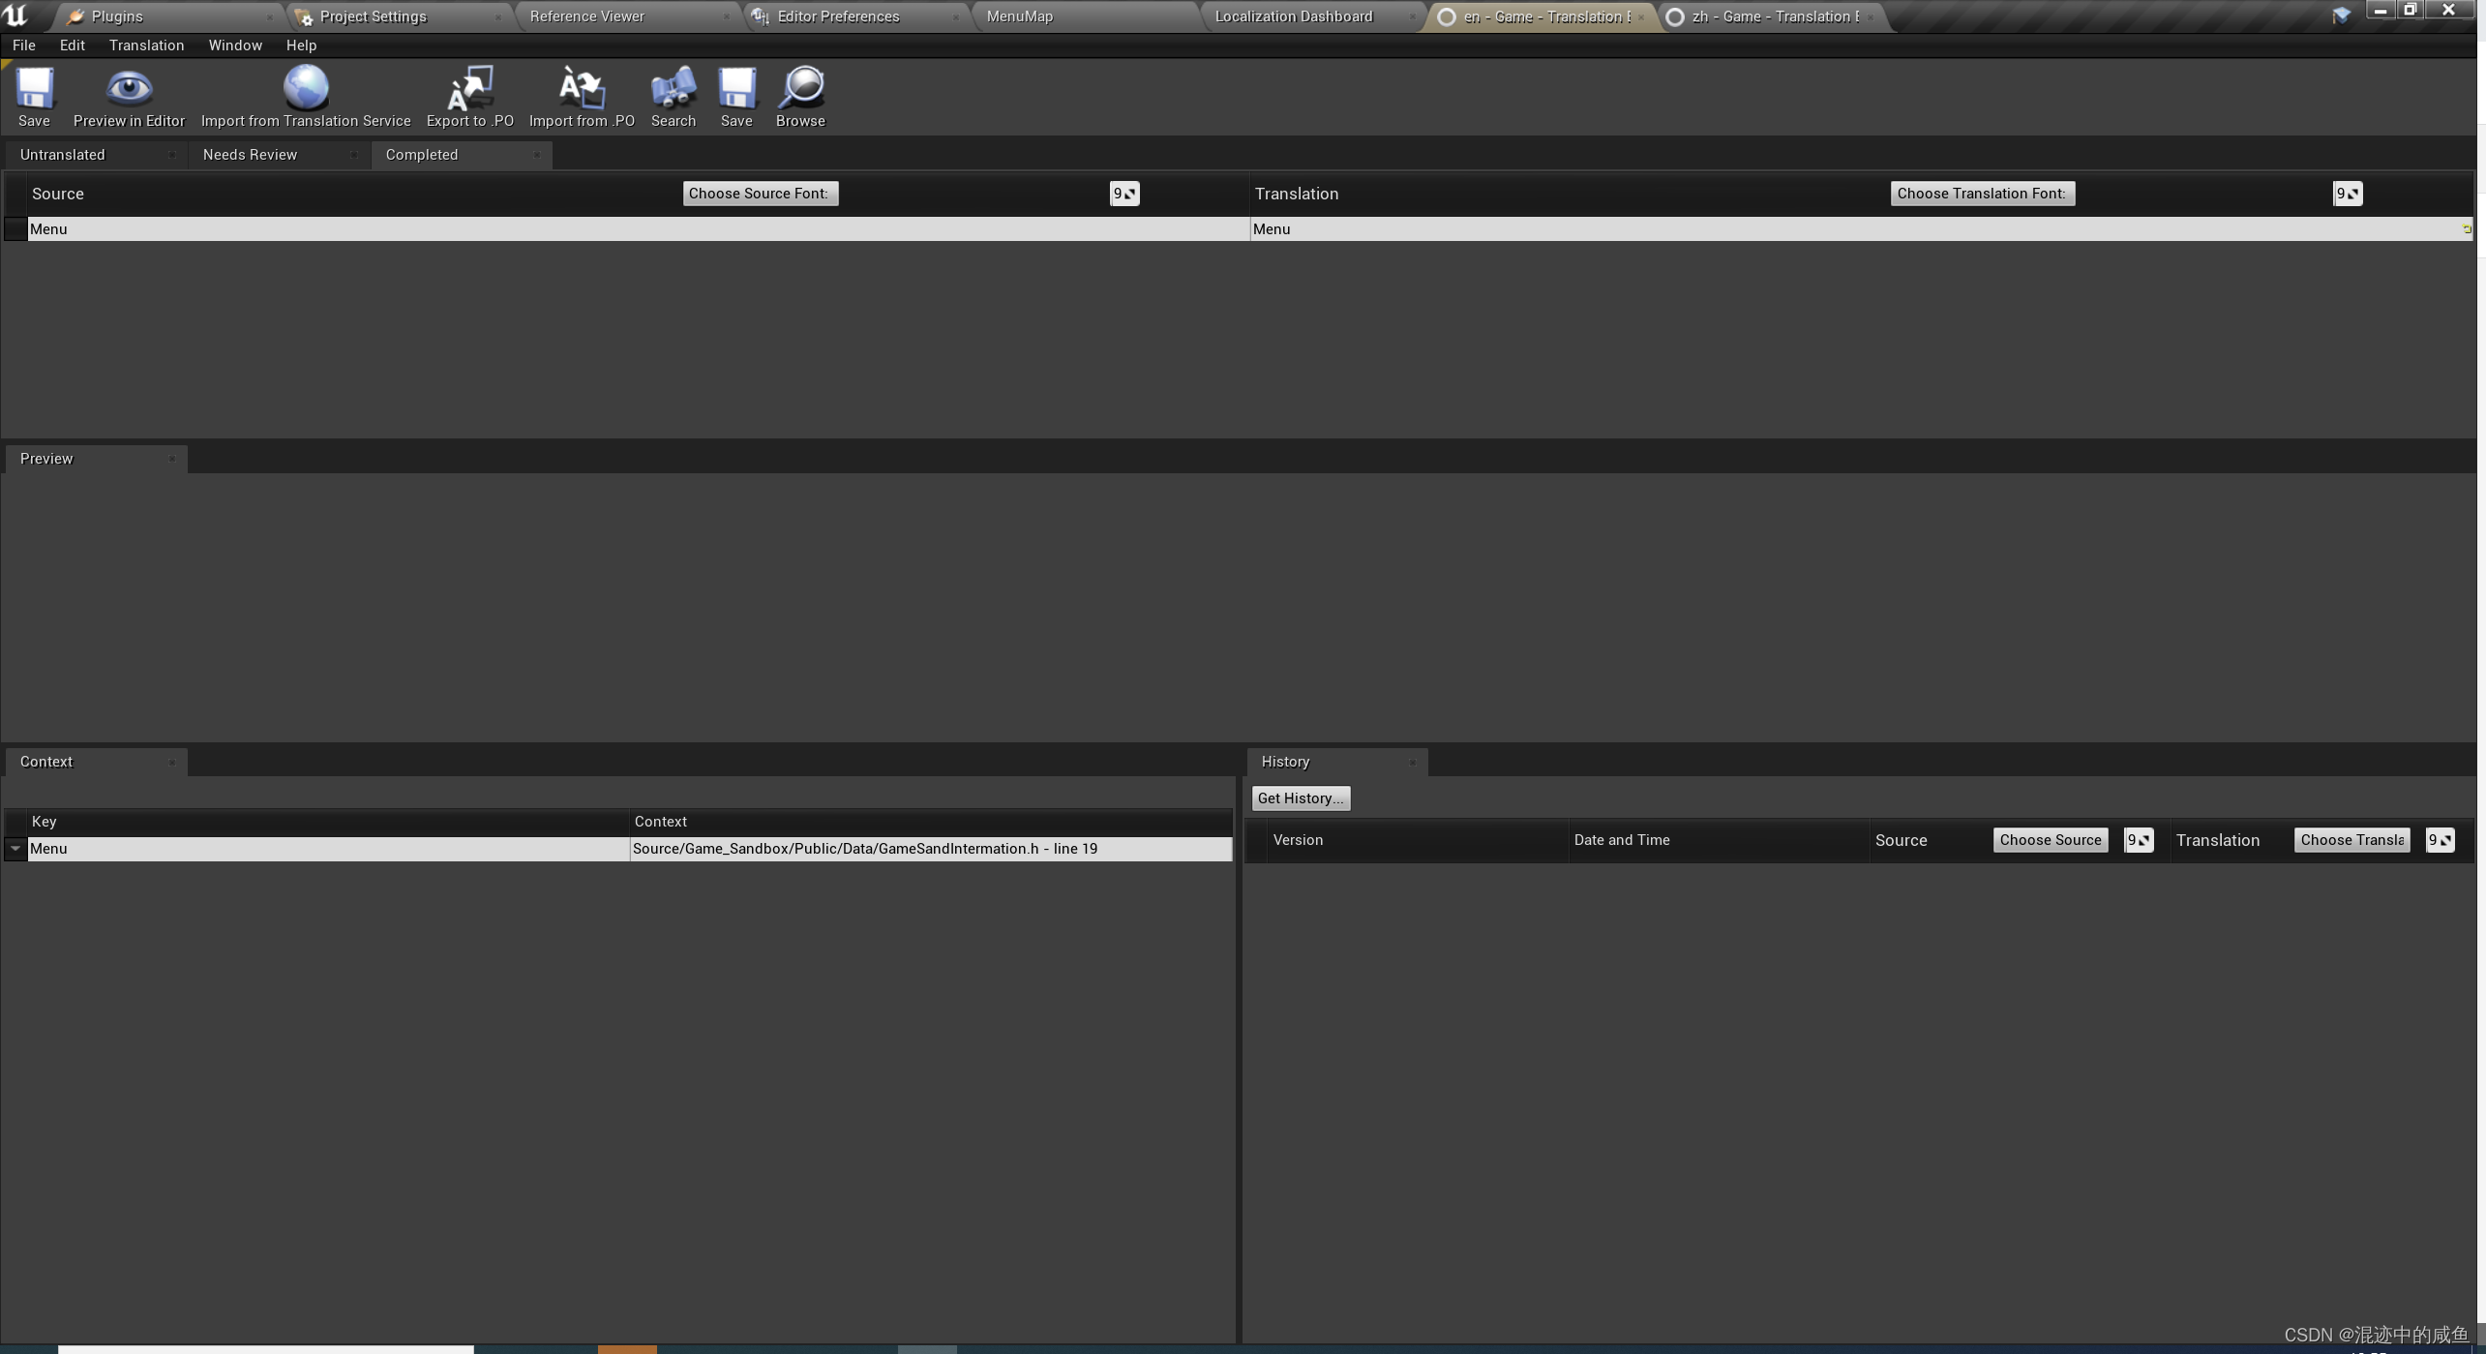2486x1354 pixels.
Task: Click the first Save floppy icon
Action: (x=34, y=89)
